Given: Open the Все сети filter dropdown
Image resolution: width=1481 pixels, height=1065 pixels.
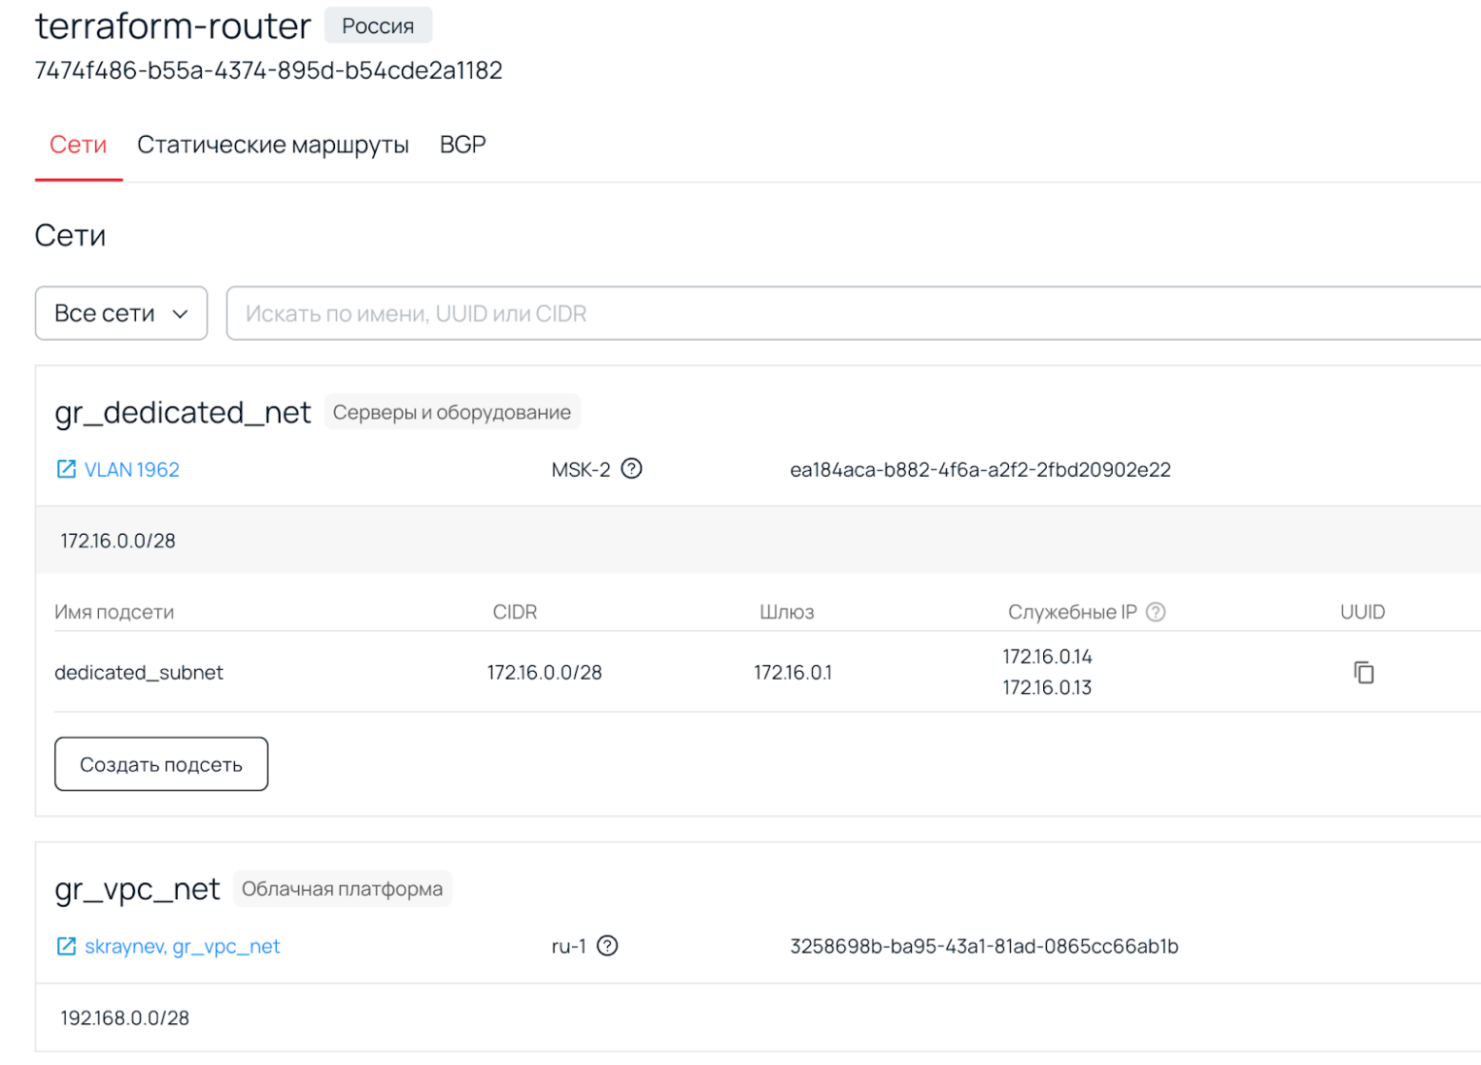Looking at the screenshot, I should [120, 313].
